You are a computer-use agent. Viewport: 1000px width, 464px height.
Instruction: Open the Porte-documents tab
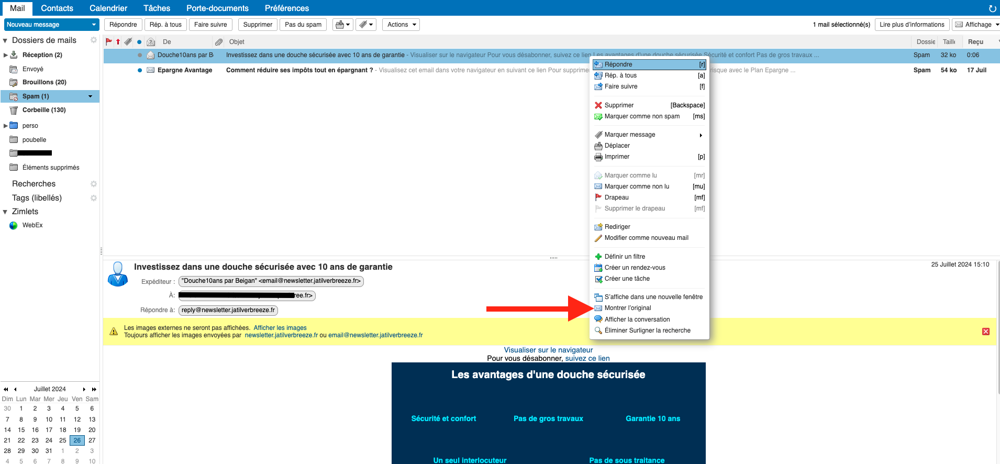point(217,8)
